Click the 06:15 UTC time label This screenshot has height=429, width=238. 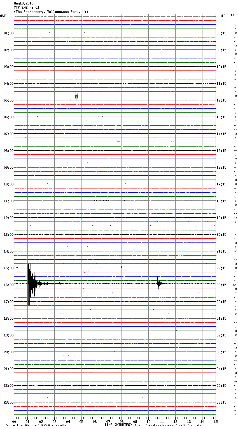pyautogui.click(x=221, y=402)
